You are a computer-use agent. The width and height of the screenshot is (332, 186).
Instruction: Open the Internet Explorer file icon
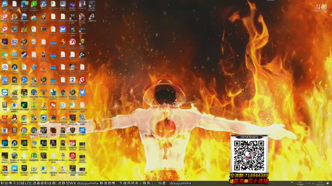(x=63, y=105)
